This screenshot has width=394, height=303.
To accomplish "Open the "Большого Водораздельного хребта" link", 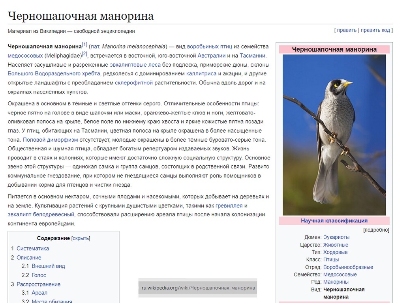I will pos(54,74).
